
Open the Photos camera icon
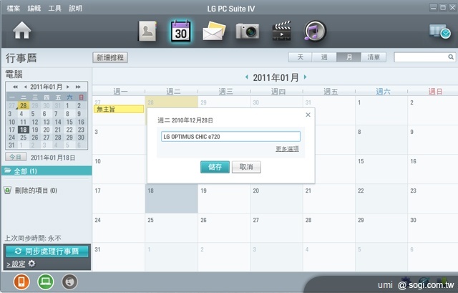pyautogui.click(x=248, y=31)
